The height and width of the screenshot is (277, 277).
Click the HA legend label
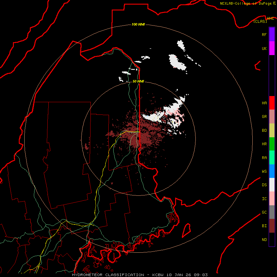[264, 103]
